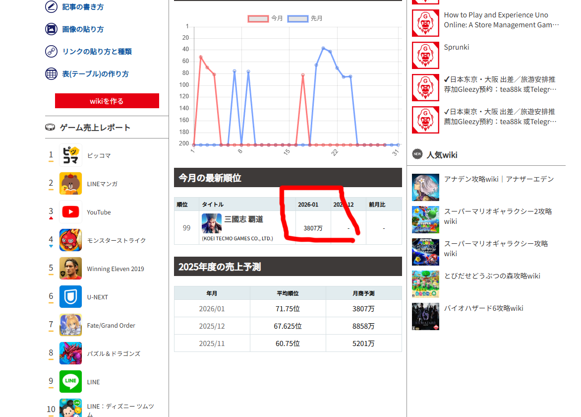This screenshot has width=581, height=417.
Task: Open the Sprunki article link
Action: click(456, 47)
